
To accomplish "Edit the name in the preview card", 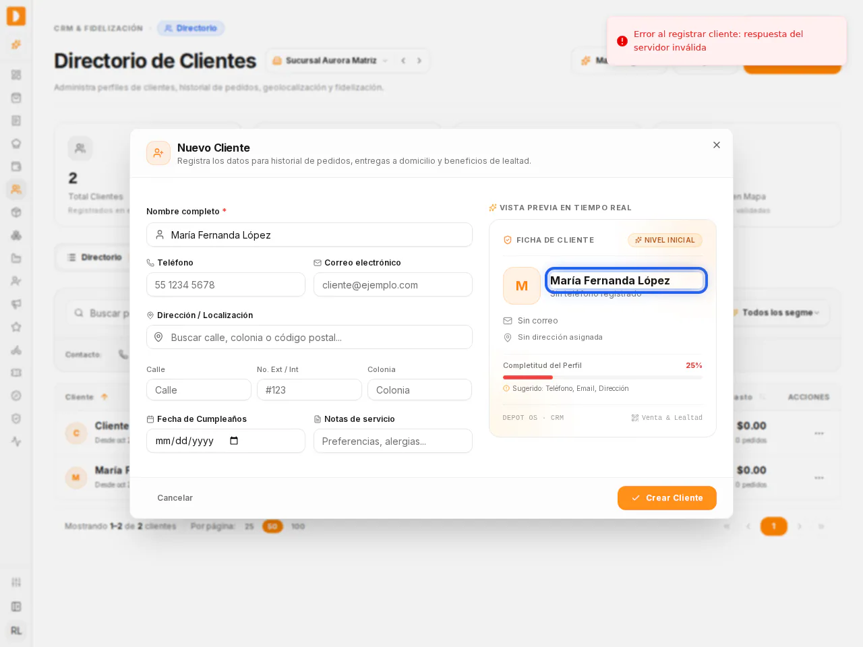I will coord(626,280).
